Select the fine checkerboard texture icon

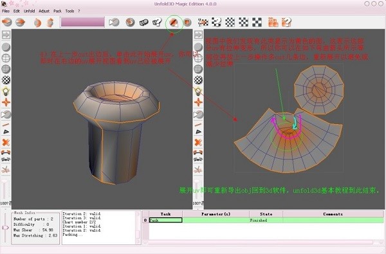tap(230, 23)
